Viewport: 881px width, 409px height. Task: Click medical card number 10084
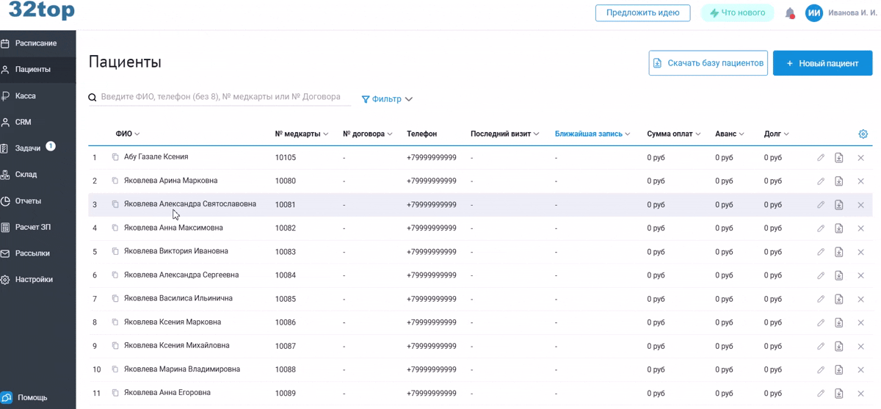click(286, 275)
